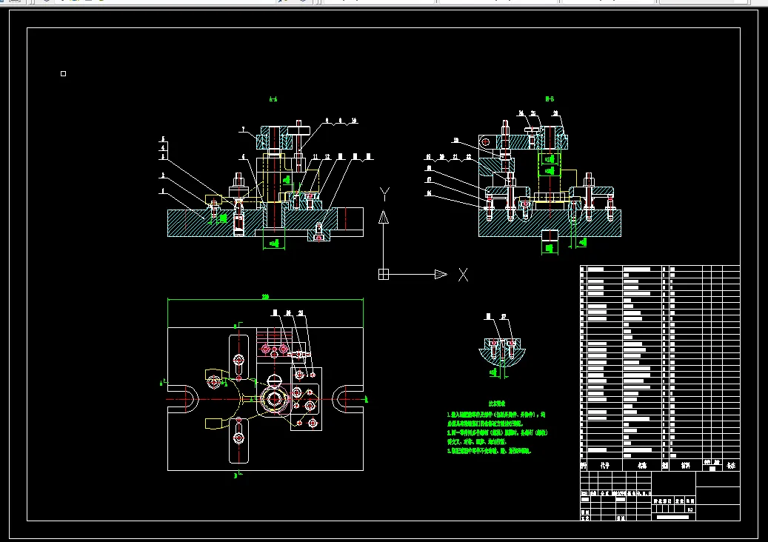This screenshot has width=768, height=542.
Task: Pick balloon number 27 above detail view
Action: pos(504,317)
